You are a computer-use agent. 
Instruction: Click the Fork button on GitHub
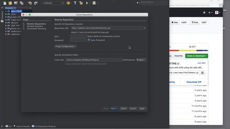195,22
